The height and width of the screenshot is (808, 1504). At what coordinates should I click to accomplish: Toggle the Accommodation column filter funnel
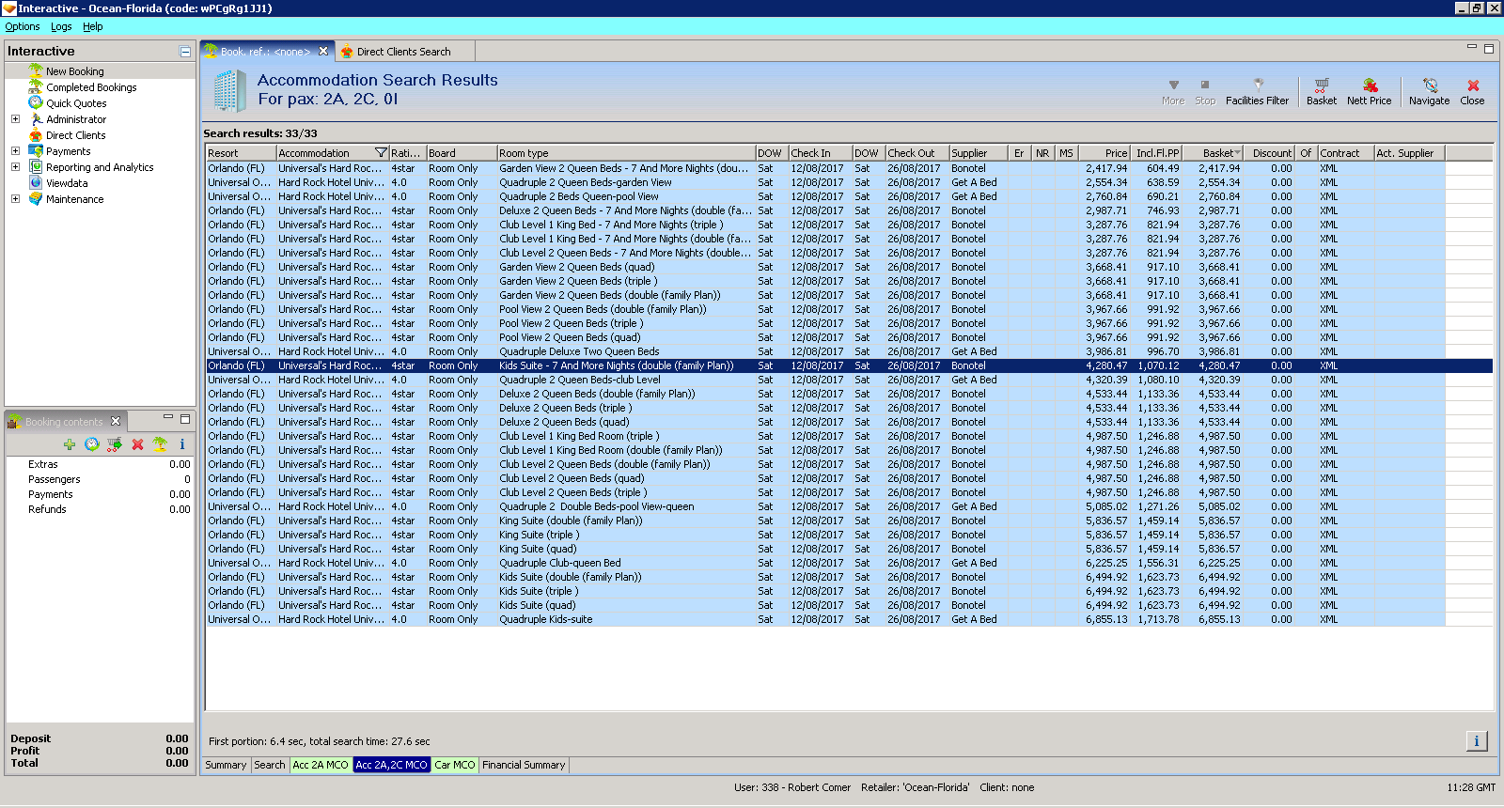coord(381,153)
